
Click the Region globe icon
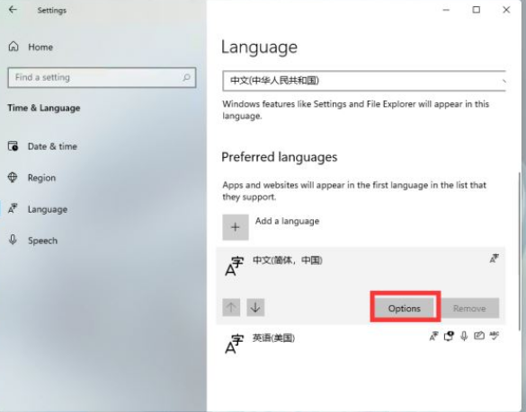(x=13, y=177)
